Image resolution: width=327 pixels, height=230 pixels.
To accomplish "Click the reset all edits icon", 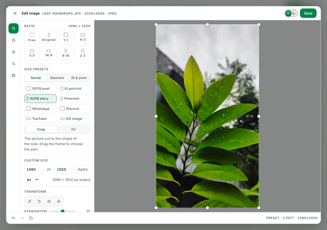I will pyautogui.click(x=31, y=218).
